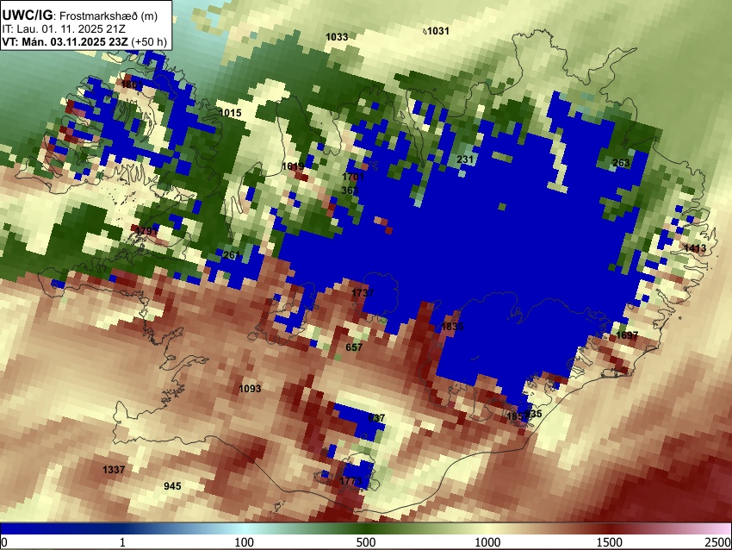The height and width of the screenshot is (550, 732).
Task: Click the 500 label on the color scale
Action: tap(365, 542)
